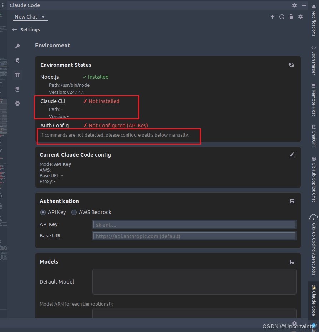Open the Notifications side panel
The image size is (319, 332).
[314, 21]
